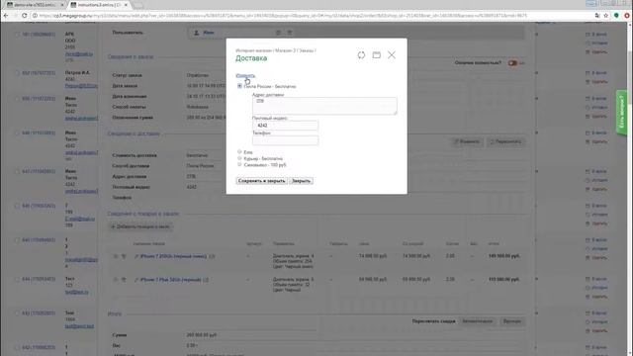Click the window-expand icon in the Доставка dialog

(x=376, y=55)
